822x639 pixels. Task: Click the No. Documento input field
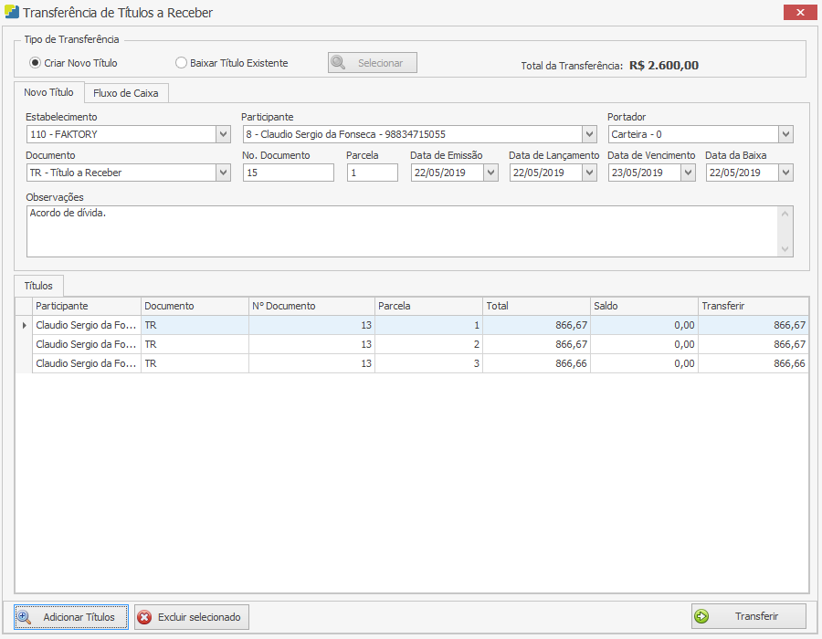[x=288, y=173]
